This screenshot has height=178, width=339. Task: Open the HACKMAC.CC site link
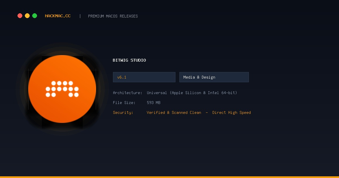click(x=58, y=16)
